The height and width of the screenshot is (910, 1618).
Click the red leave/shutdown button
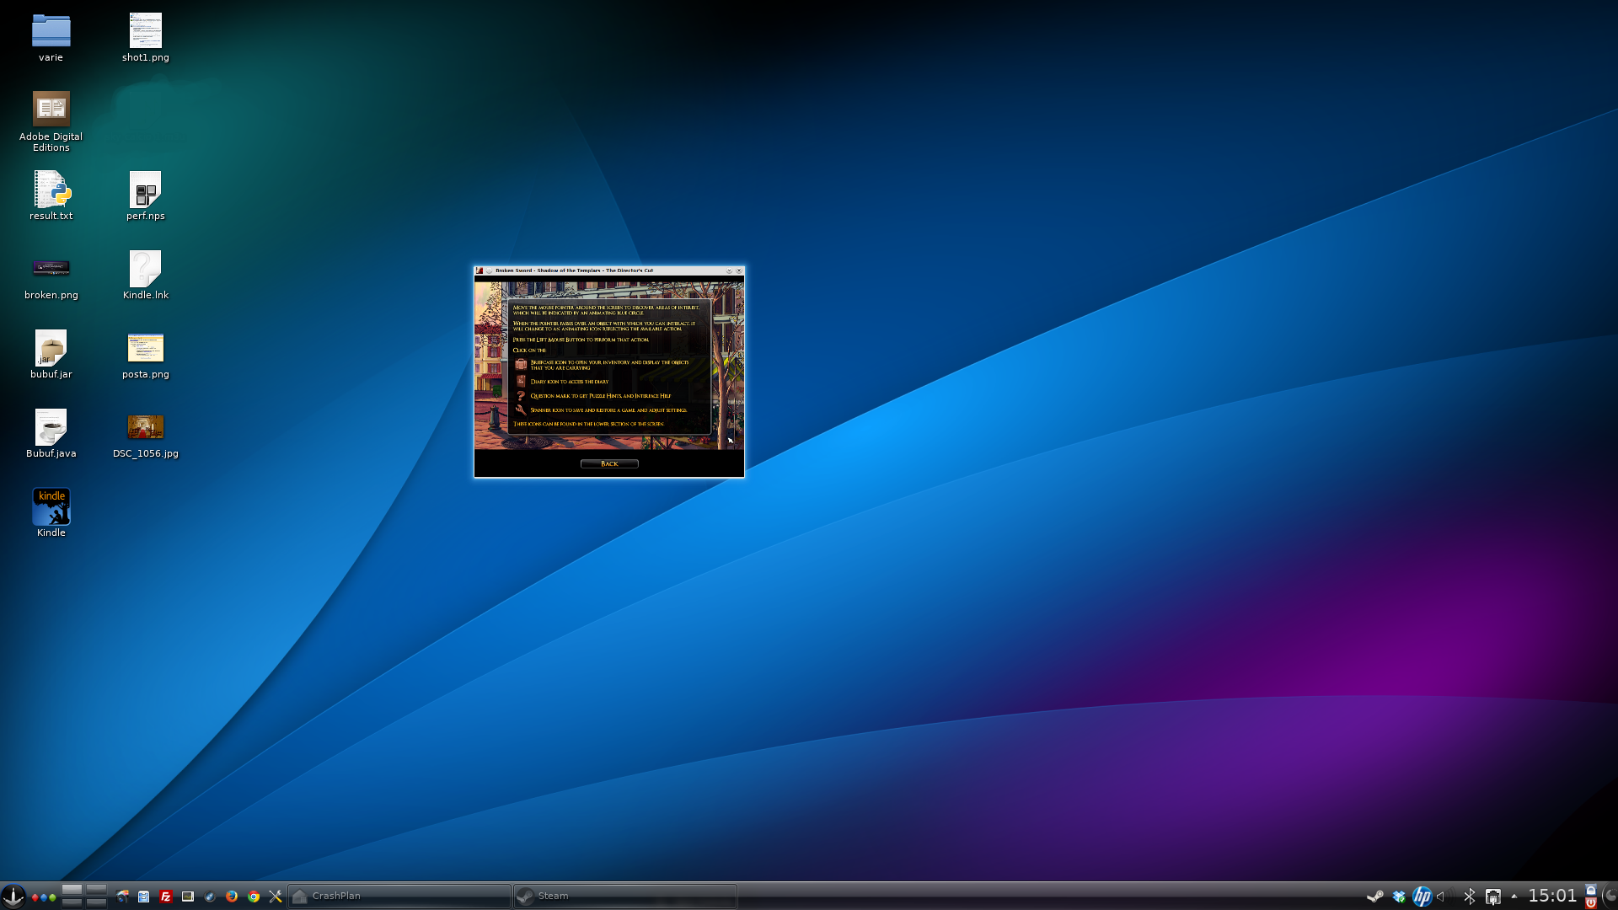pyautogui.click(x=1591, y=902)
